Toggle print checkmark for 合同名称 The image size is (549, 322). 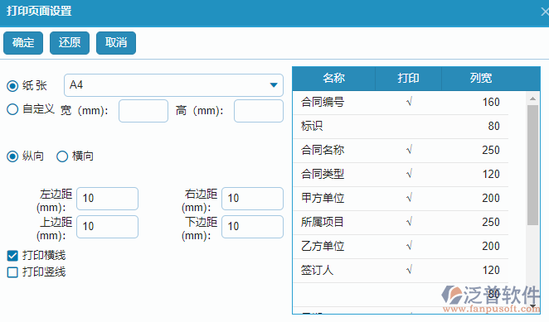point(409,151)
